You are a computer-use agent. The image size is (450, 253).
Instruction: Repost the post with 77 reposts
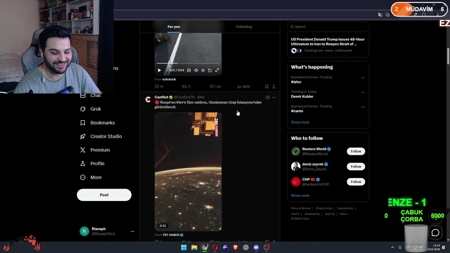point(186,86)
